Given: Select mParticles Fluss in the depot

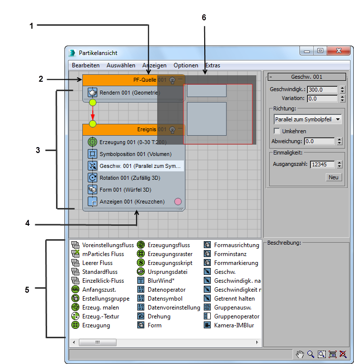Looking at the screenshot, I should (98, 254).
